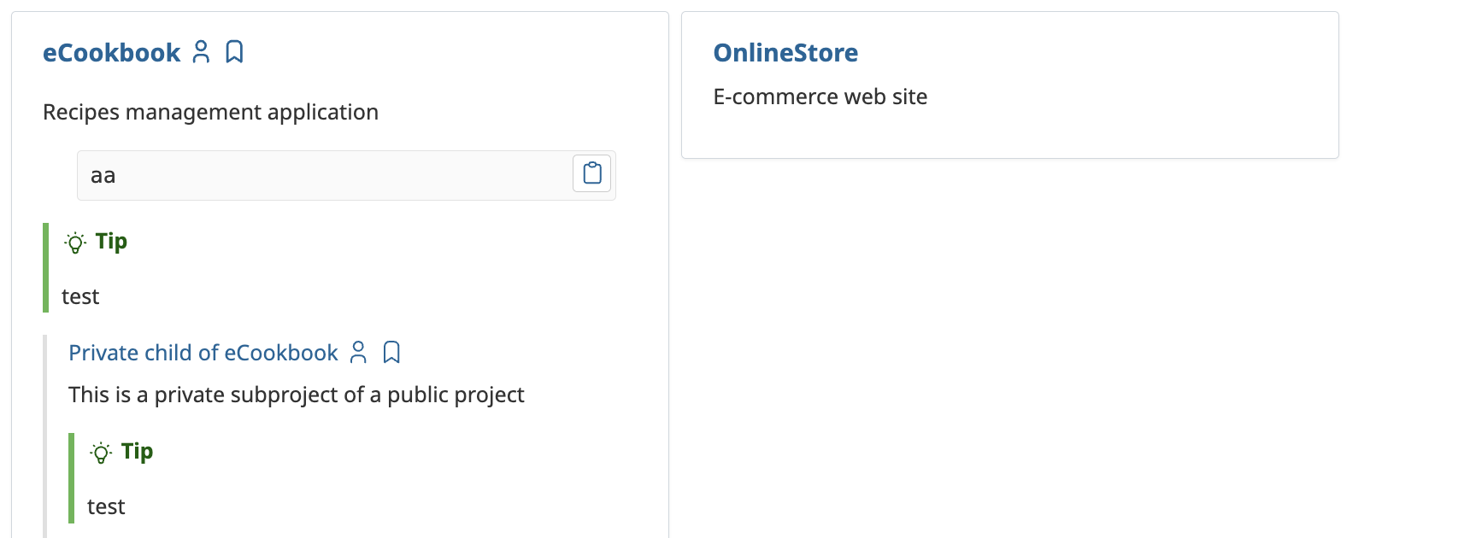
Task: Click the lightbulb icon in eCookbook's Tip box
Action: point(74,242)
